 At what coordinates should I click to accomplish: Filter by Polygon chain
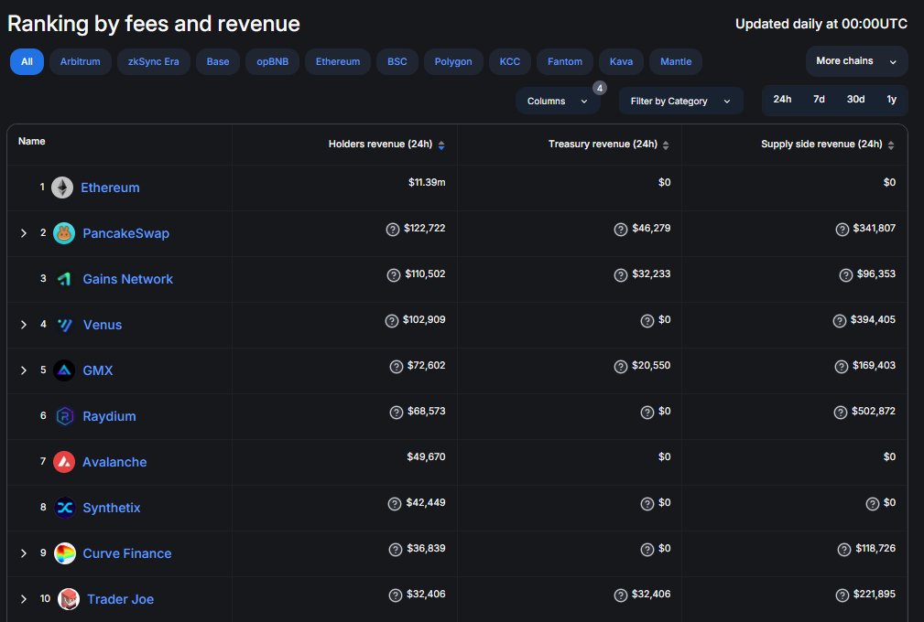click(453, 62)
